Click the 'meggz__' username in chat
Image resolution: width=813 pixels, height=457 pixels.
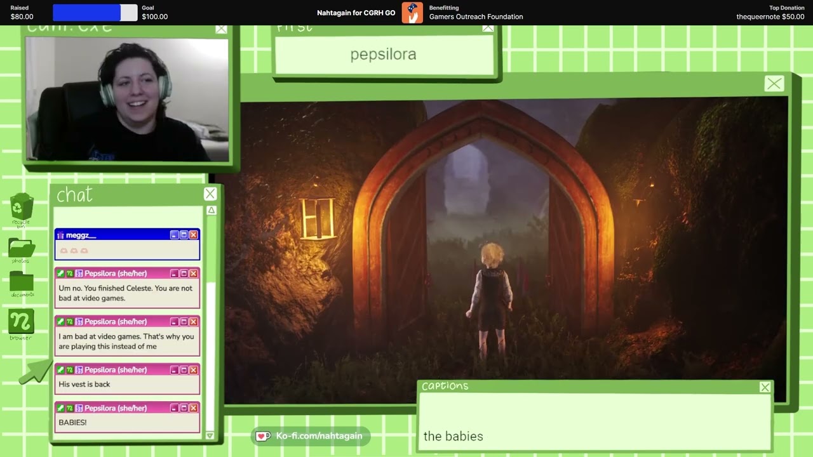[81, 235]
